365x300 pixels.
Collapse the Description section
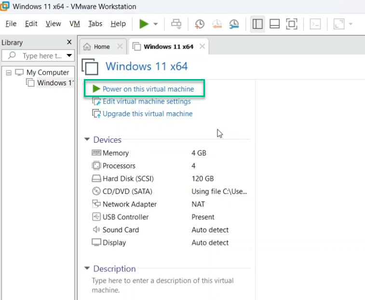coord(87,269)
